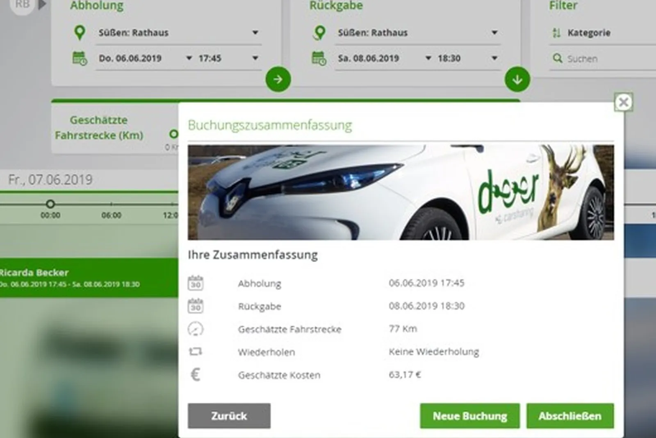Open Rückgabe date dropdown Sa. 08.06.2019

(x=385, y=58)
